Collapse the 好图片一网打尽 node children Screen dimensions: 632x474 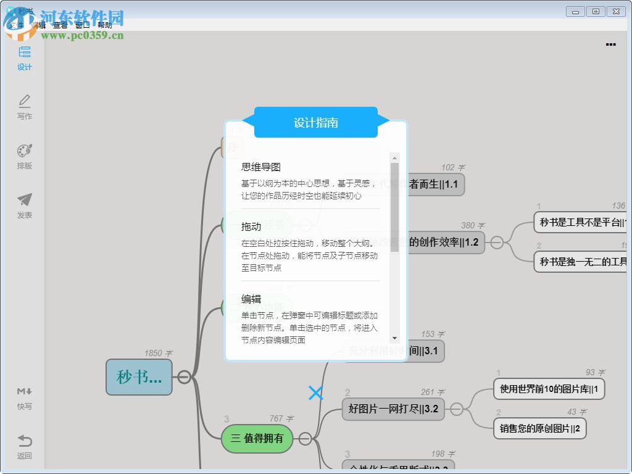[457, 409]
